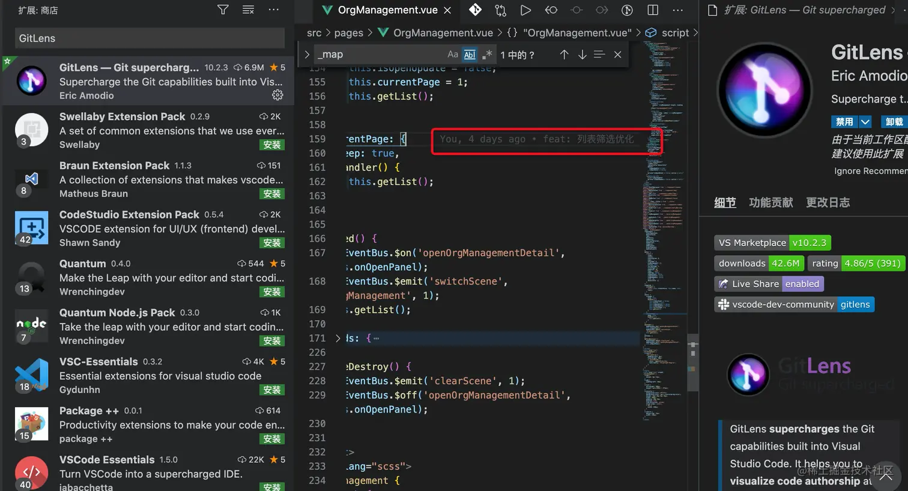Click CodeStudio Extension Pack icon
Screen dimensions: 908x491
tap(31, 228)
